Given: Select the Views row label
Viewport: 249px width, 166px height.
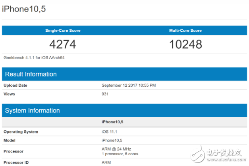Looking at the screenshot, I should coord(10,94).
